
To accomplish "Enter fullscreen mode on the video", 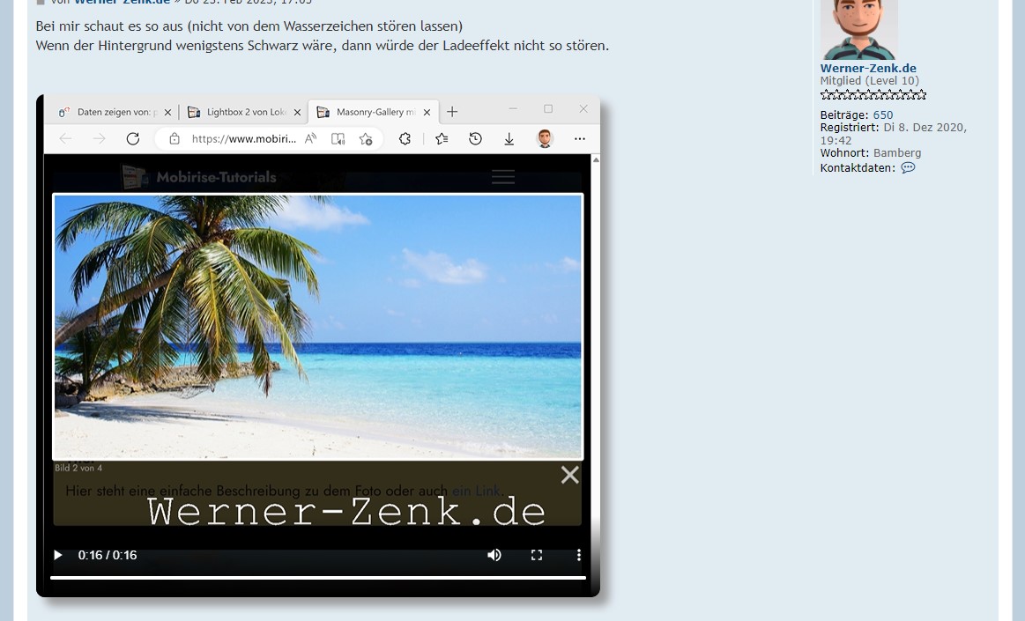I will coord(537,555).
